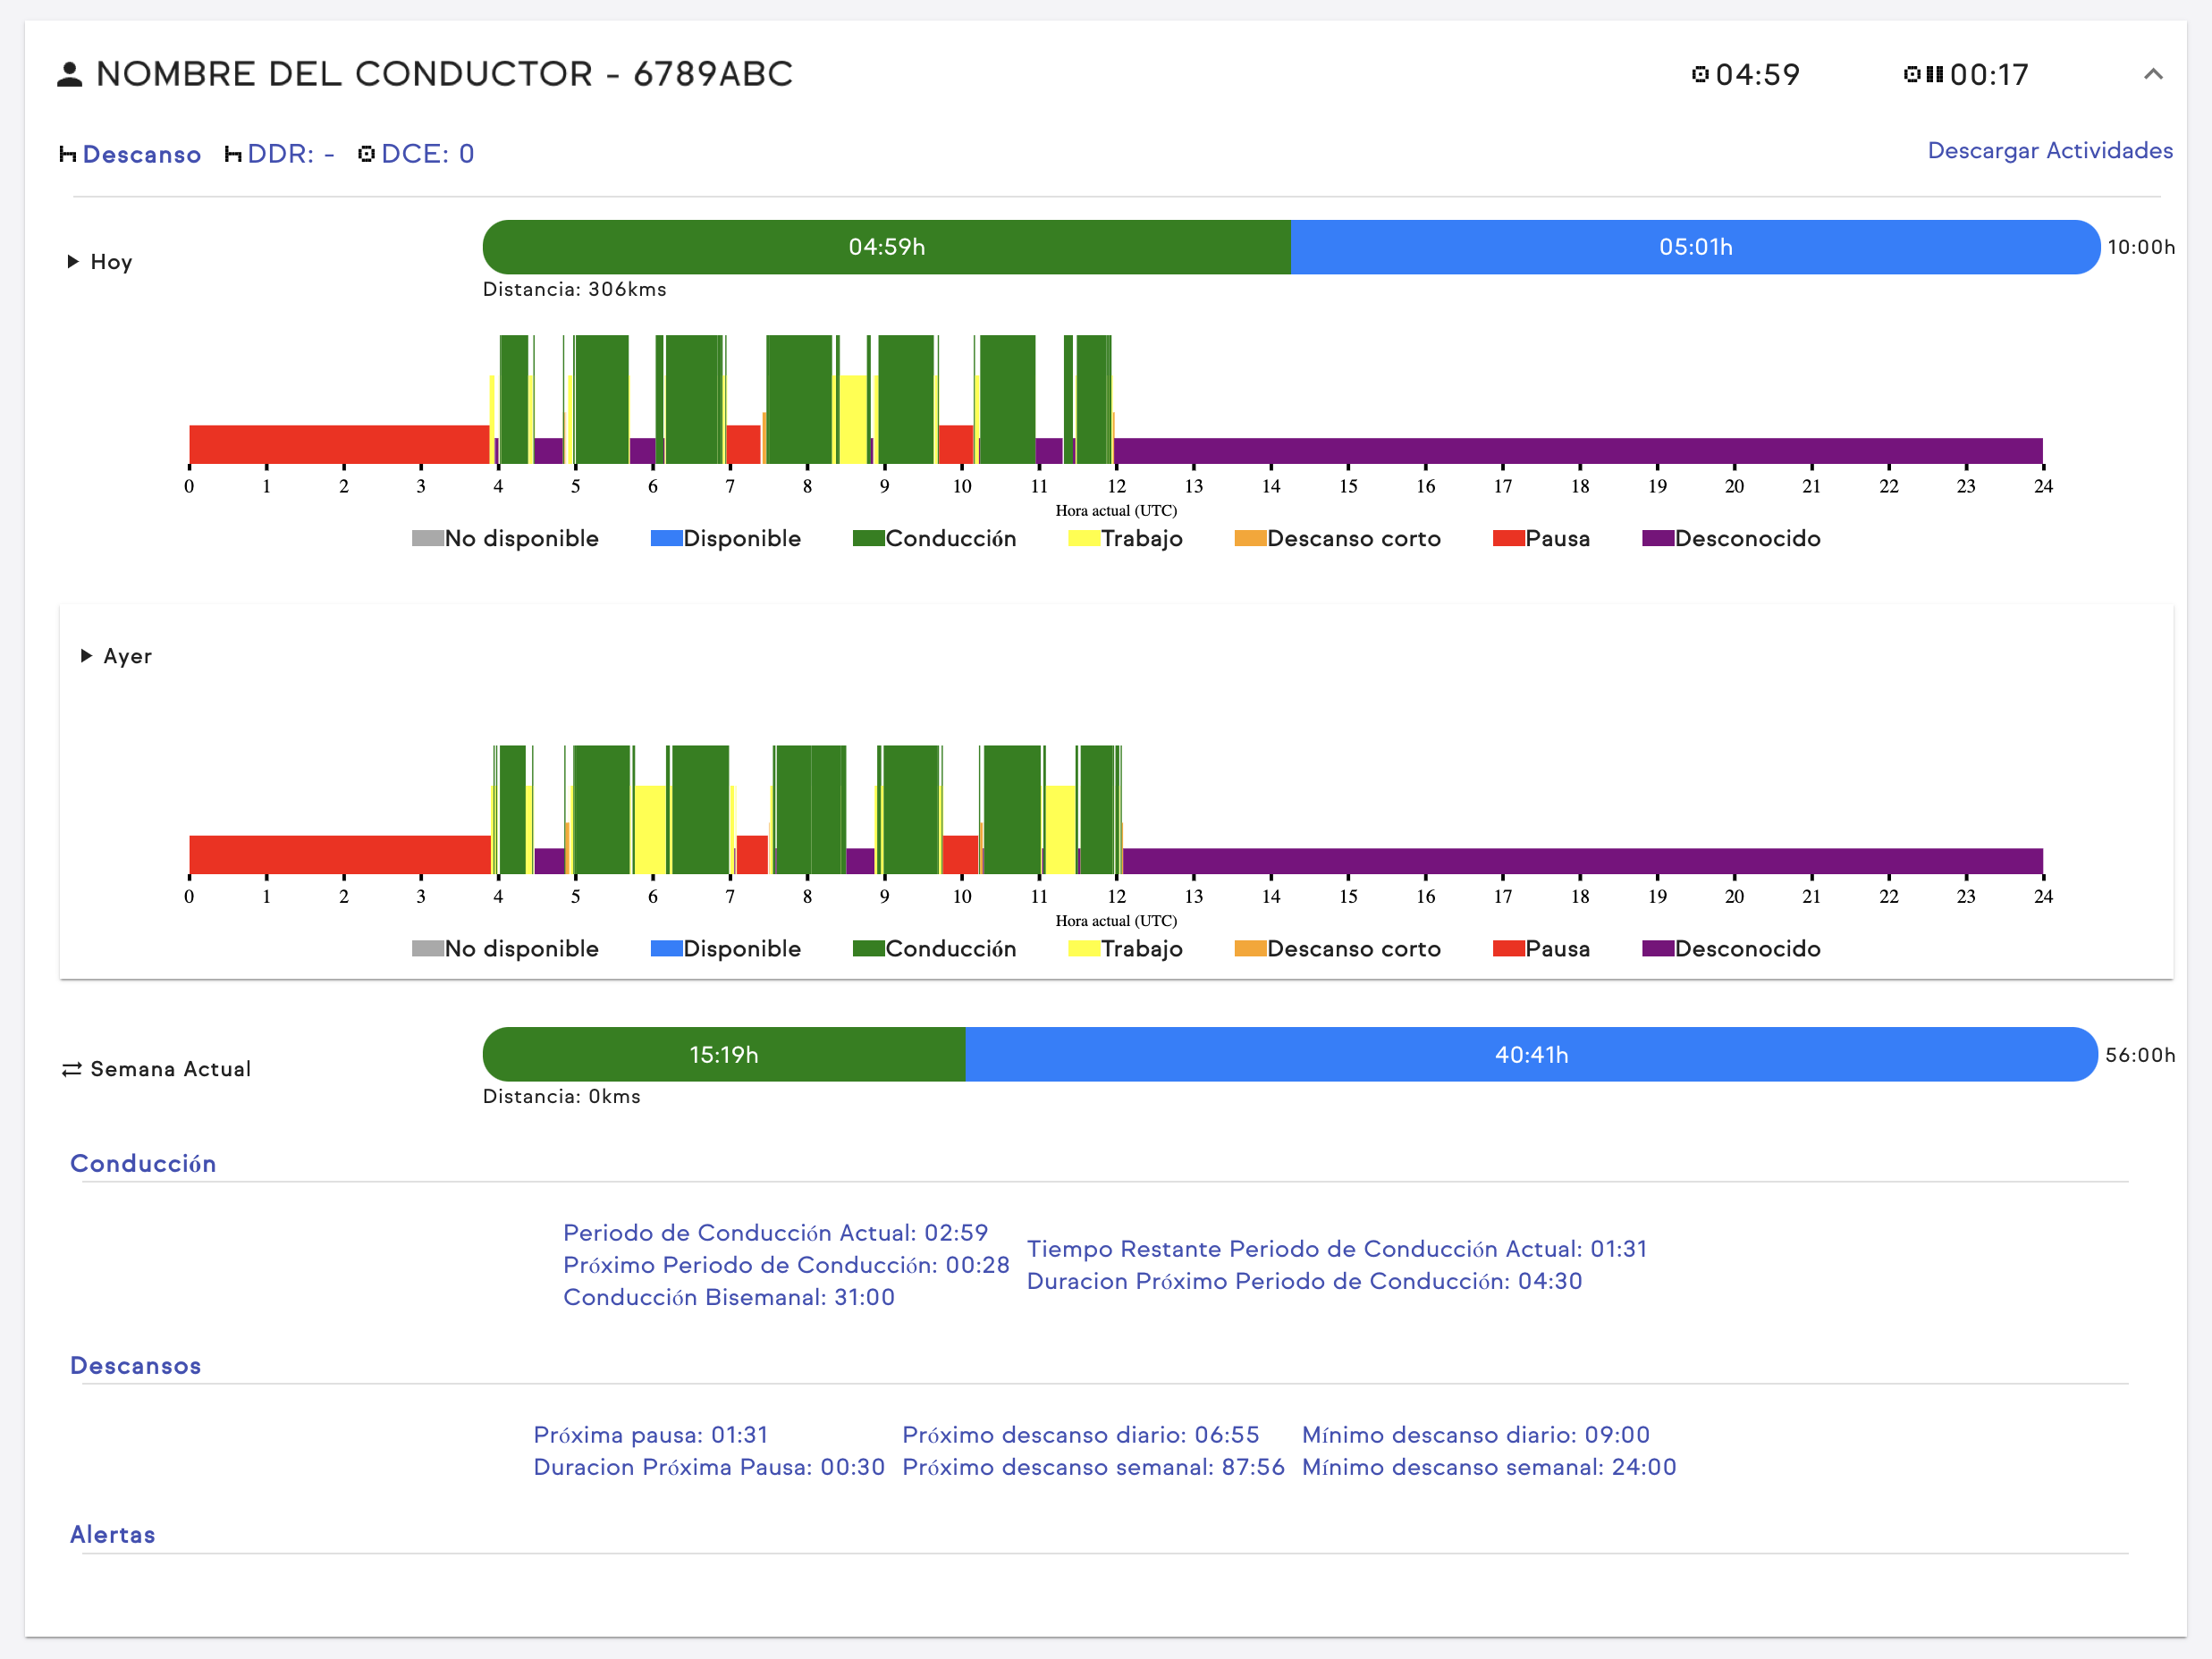
Task: Click the 04:59h green daily progress bar
Action: coord(886,247)
